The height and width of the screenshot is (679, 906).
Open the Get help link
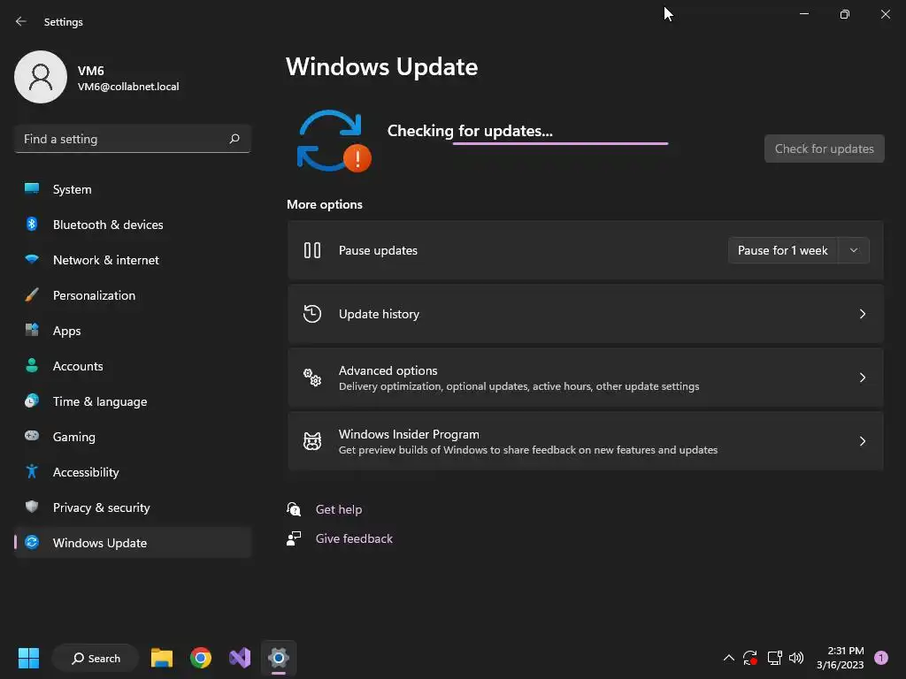tap(339, 509)
